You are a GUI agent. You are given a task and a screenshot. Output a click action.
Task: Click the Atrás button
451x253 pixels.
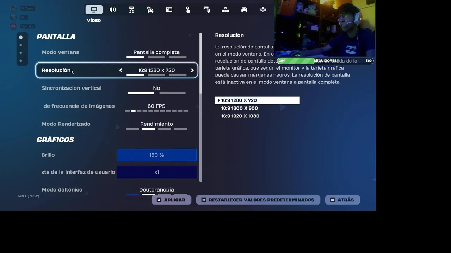[x=342, y=200]
